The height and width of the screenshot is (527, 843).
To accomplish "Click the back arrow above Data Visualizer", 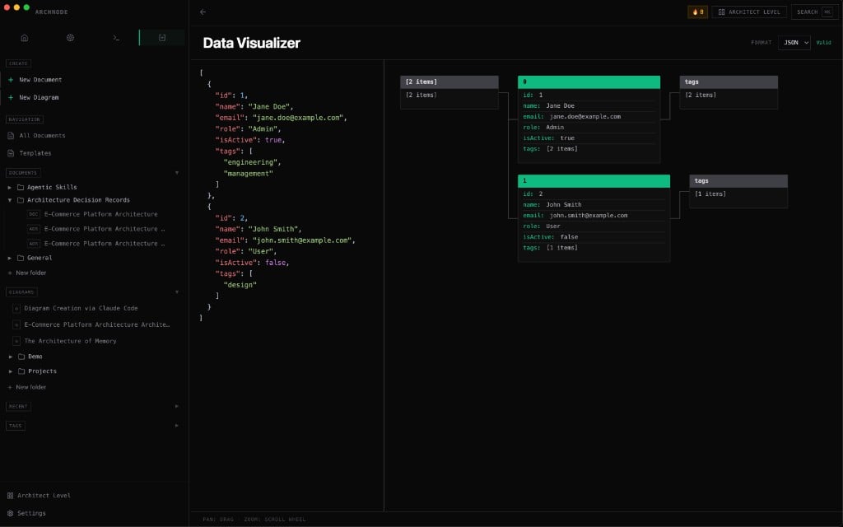I will (x=203, y=12).
